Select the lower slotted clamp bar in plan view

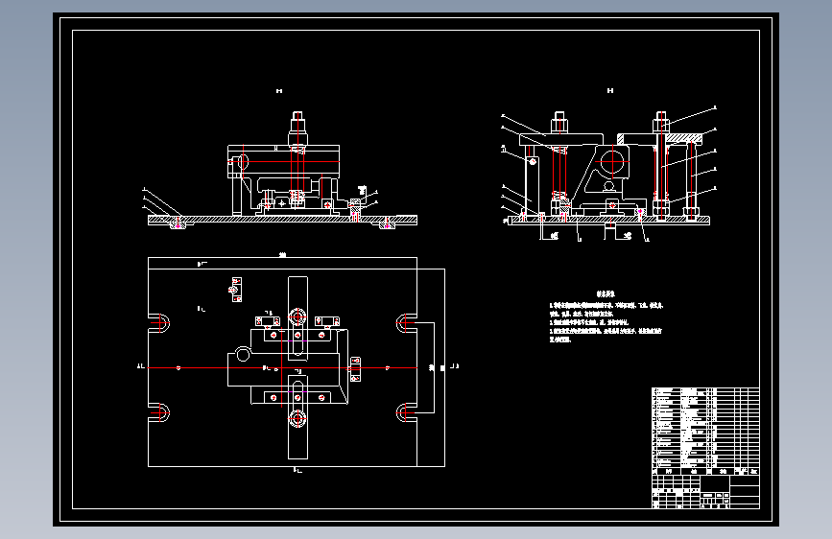point(297,417)
